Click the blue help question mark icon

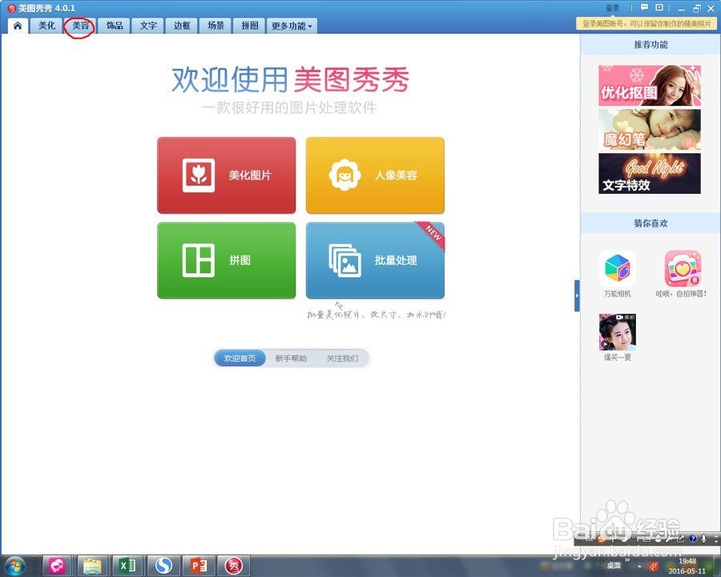click(693, 539)
